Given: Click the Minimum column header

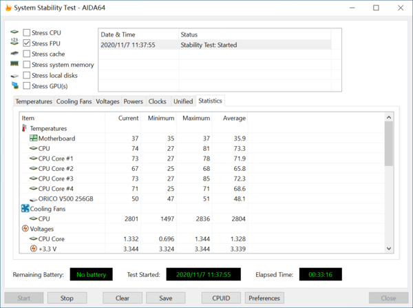Looking at the screenshot, I should pyautogui.click(x=158, y=118).
